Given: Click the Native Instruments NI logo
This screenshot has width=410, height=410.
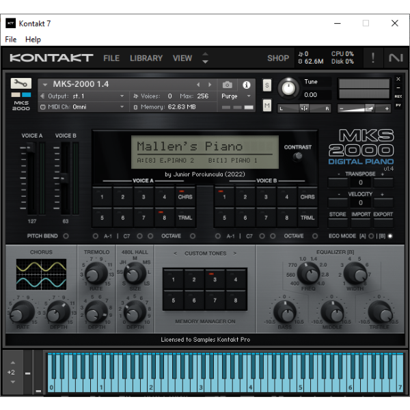Looking at the screenshot, I should (396, 57).
